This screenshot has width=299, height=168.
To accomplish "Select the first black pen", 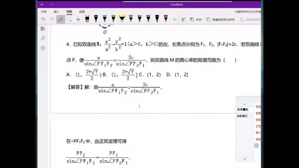I will [96, 19].
